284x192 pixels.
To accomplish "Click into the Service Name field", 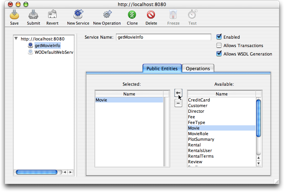I will tap(163, 37).
